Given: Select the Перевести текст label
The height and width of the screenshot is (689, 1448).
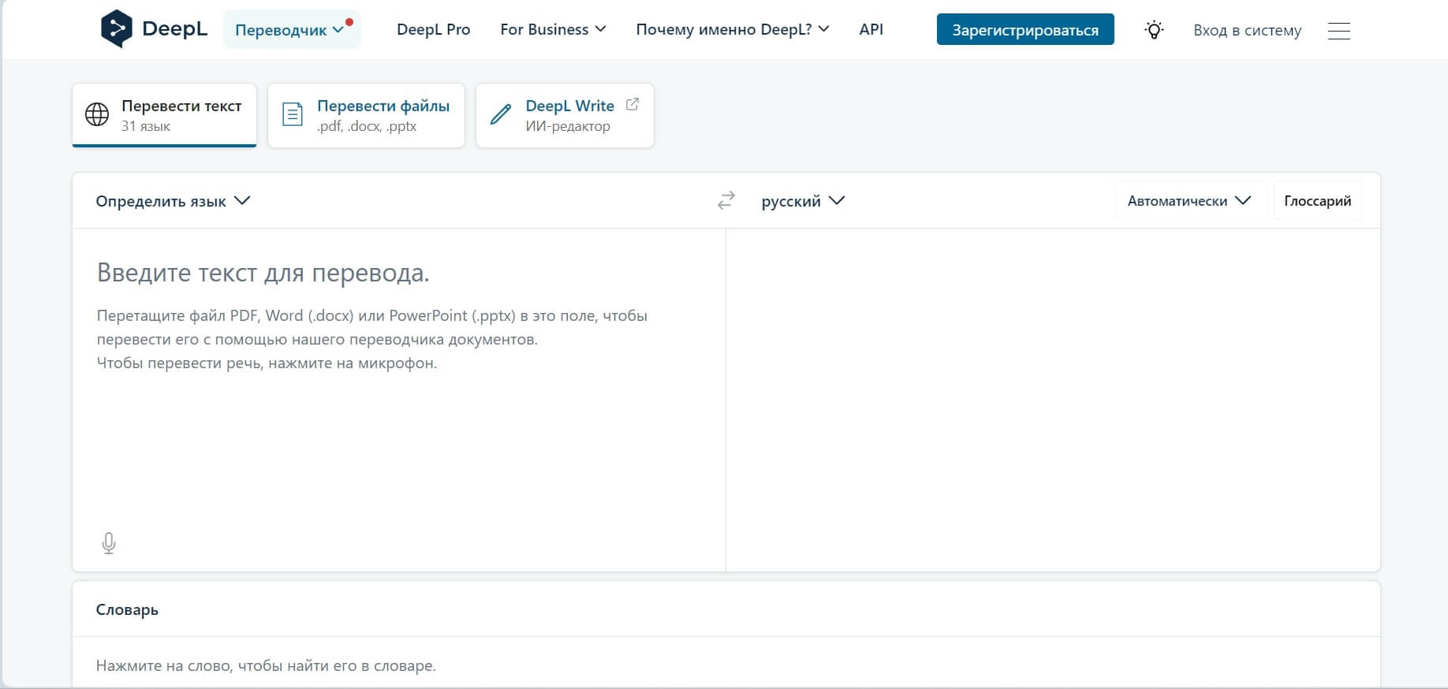Looking at the screenshot, I should 181,106.
